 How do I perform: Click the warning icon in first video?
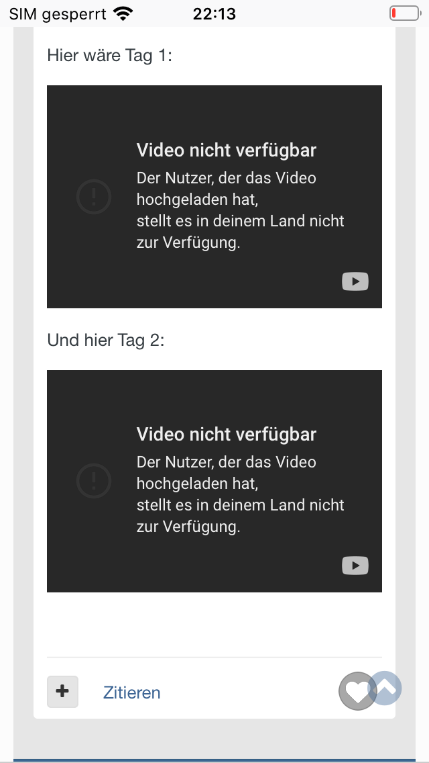click(x=94, y=197)
